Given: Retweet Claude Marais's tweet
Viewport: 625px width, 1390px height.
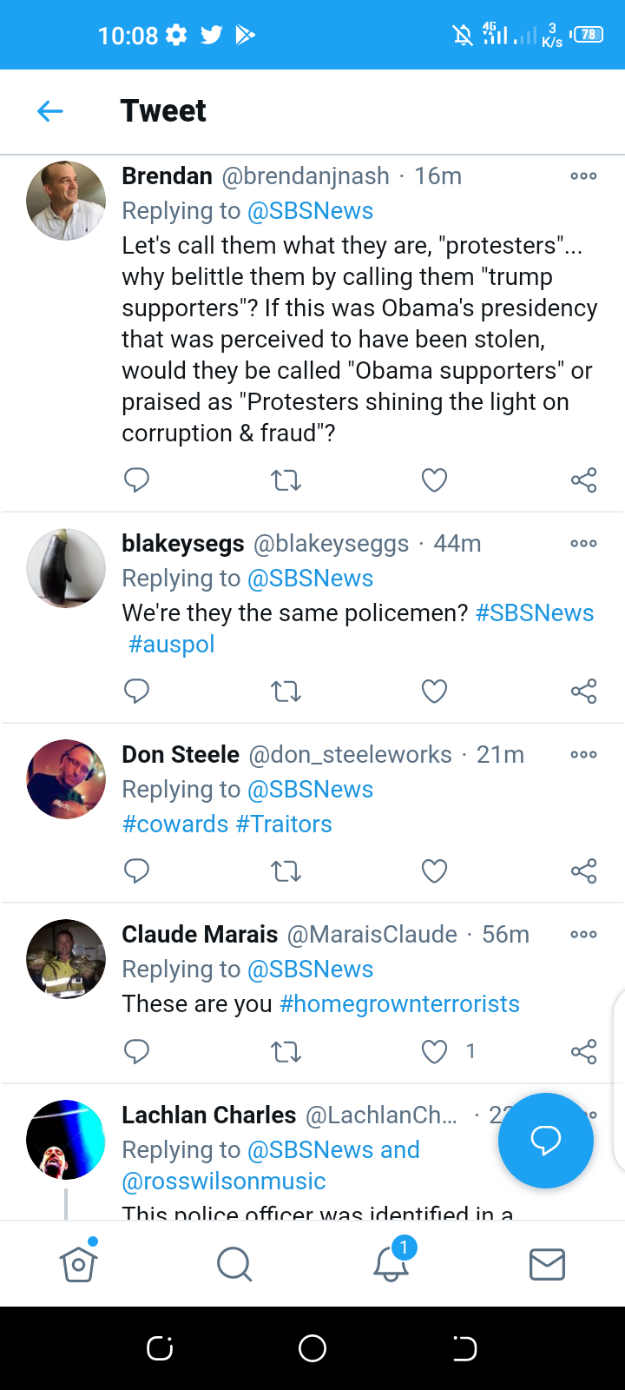Looking at the screenshot, I should click(286, 1051).
